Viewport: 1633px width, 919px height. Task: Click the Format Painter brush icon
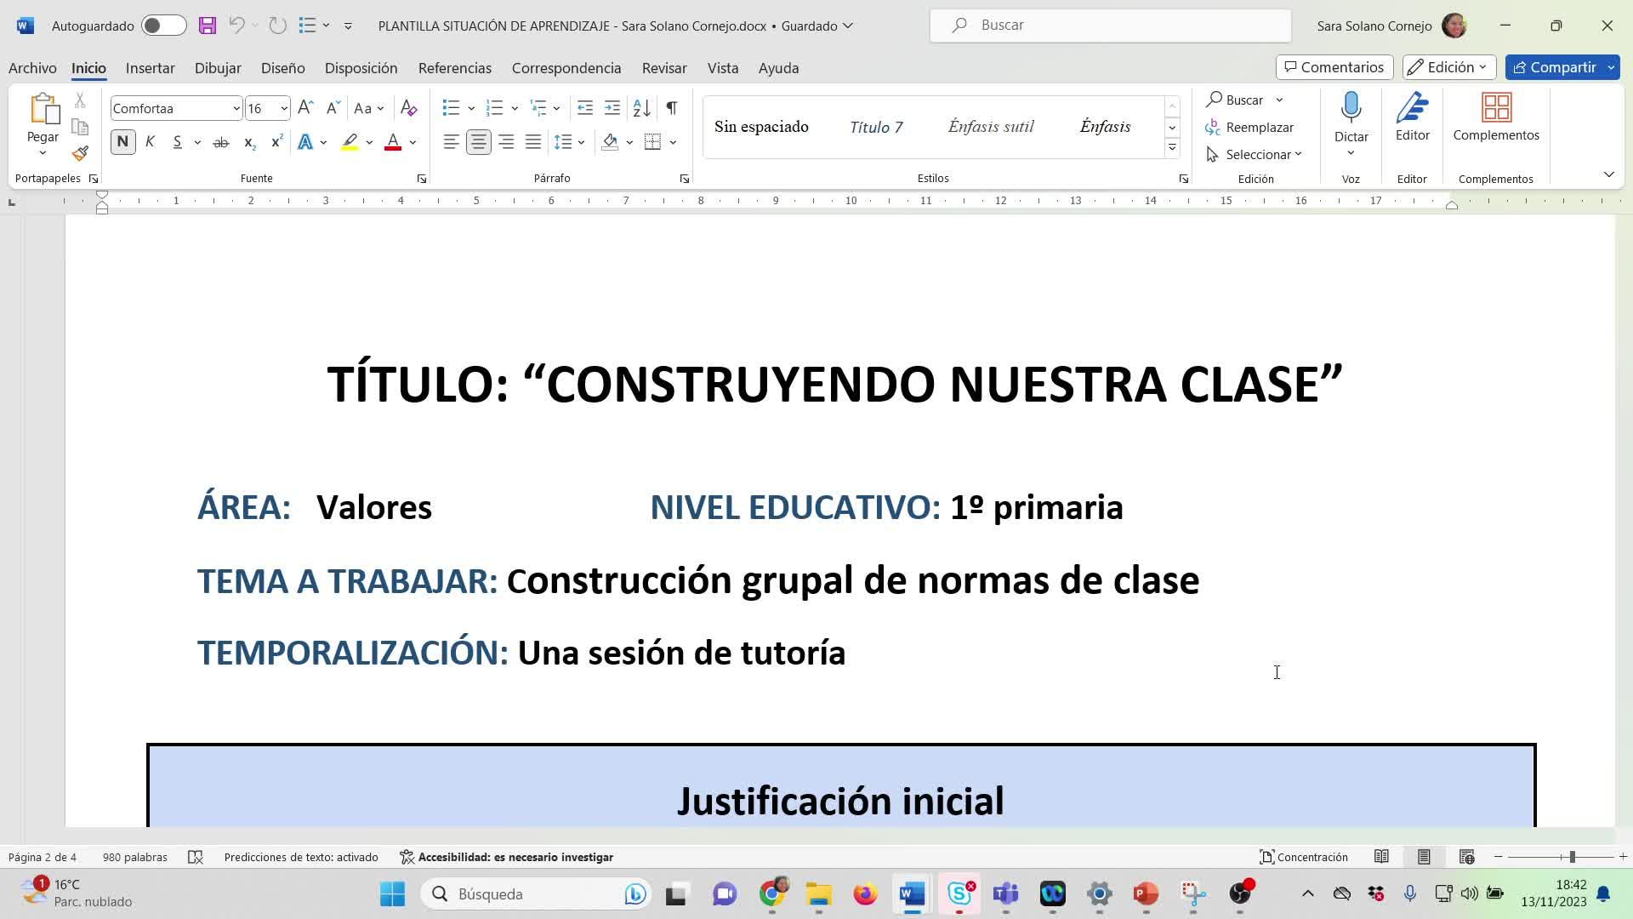(x=80, y=154)
